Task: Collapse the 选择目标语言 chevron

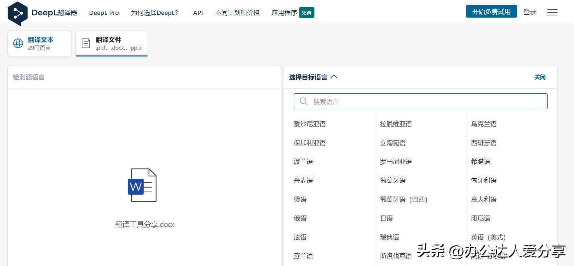Action: [x=334, y=77]
